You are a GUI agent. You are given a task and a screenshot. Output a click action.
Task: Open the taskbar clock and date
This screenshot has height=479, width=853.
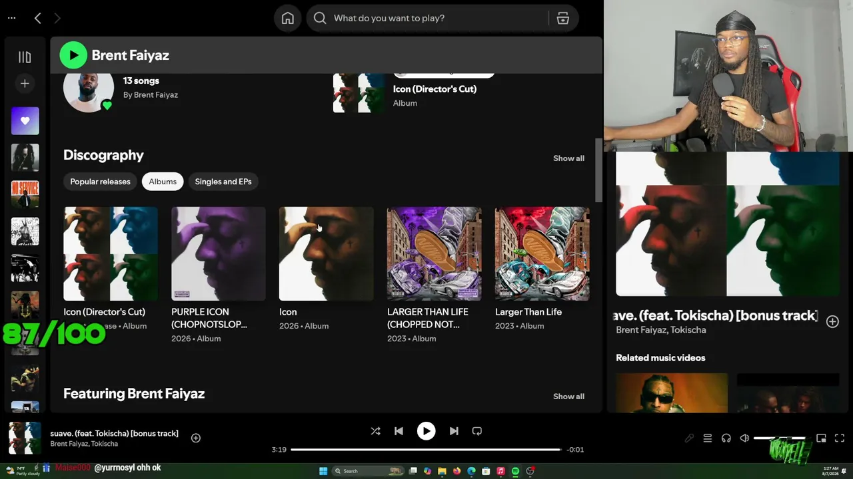click(831, 471)
